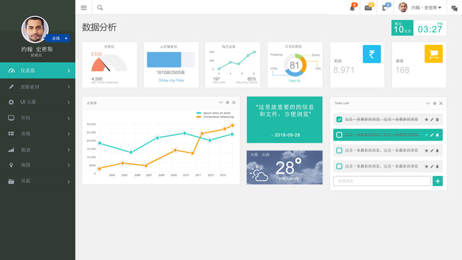Click the green plus add todo button

click(x=438, y=181)
